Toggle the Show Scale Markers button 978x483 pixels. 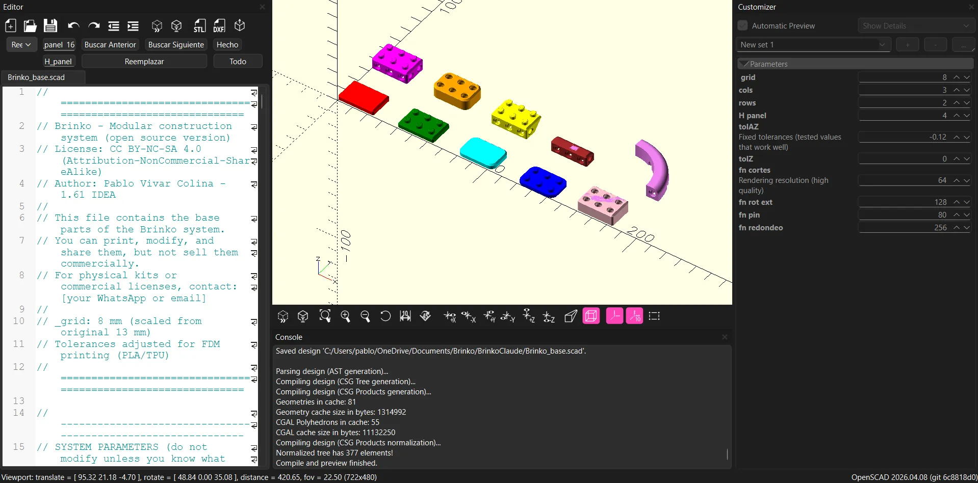click(634, 316)
